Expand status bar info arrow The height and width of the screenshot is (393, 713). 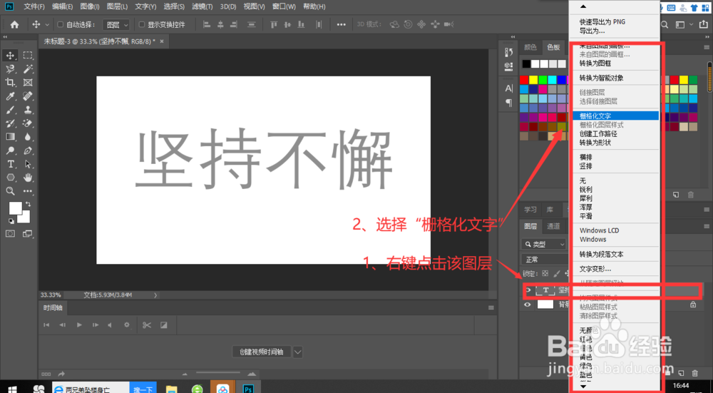pos(155,295)
